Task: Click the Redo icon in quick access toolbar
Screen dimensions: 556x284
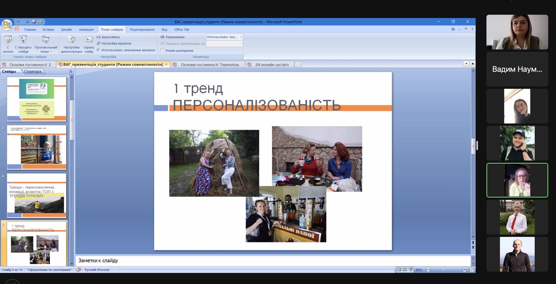Action: click(x=27, y=22)
